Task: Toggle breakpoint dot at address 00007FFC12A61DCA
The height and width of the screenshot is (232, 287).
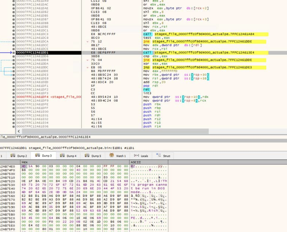Action: [13, 41]
